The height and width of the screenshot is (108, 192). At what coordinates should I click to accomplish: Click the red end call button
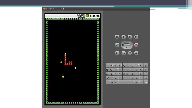point(136,45)
